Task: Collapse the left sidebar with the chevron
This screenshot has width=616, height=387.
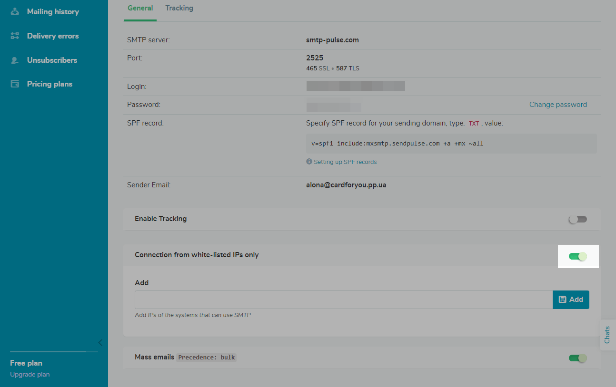Action: click(100, 342)
